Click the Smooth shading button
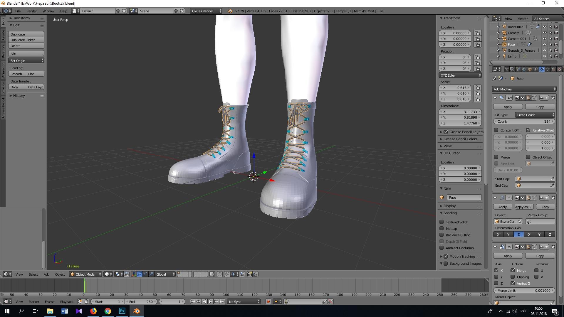564x317 pixels. tap(16, 74)
